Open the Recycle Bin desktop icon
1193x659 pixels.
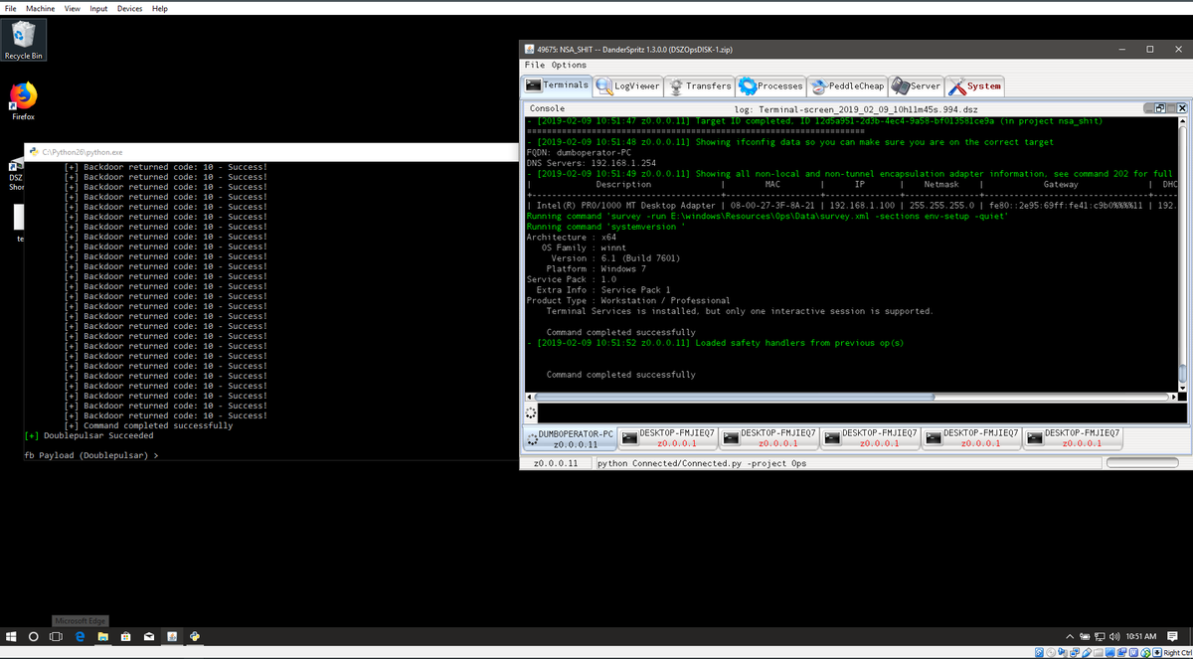[23, 39]
